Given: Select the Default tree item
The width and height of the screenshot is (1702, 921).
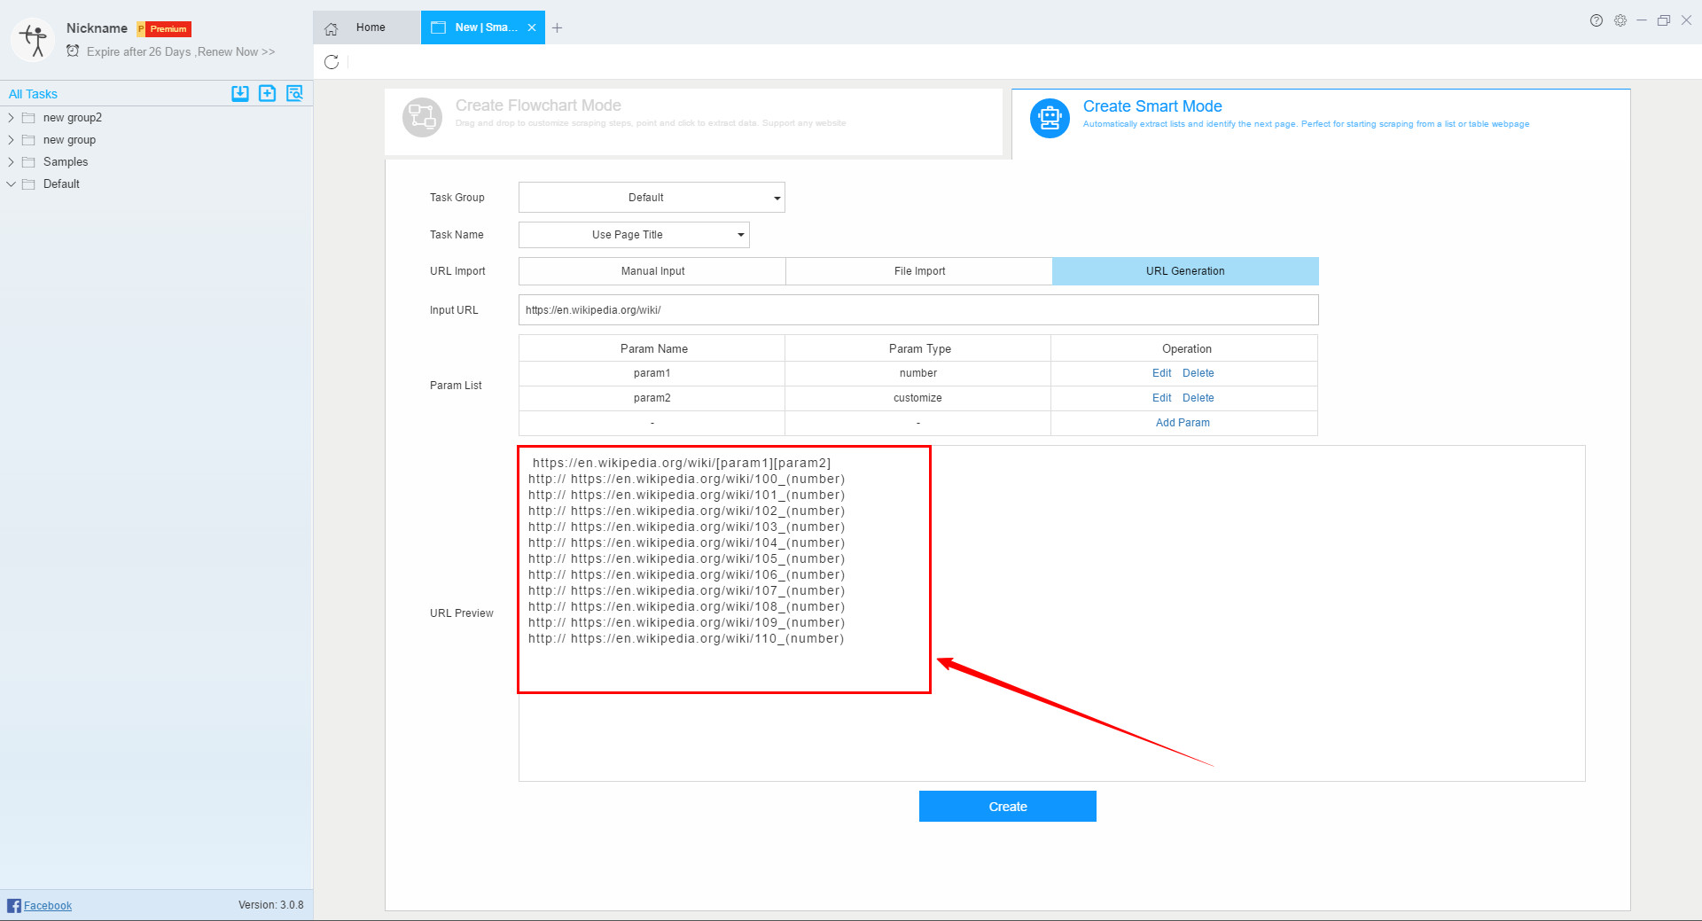Looking at the screenshot, I should coord(61,183).
